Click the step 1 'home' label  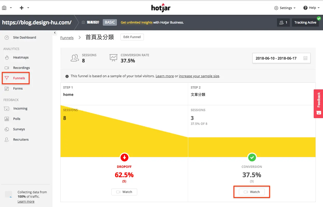click(x=68, y=95)
